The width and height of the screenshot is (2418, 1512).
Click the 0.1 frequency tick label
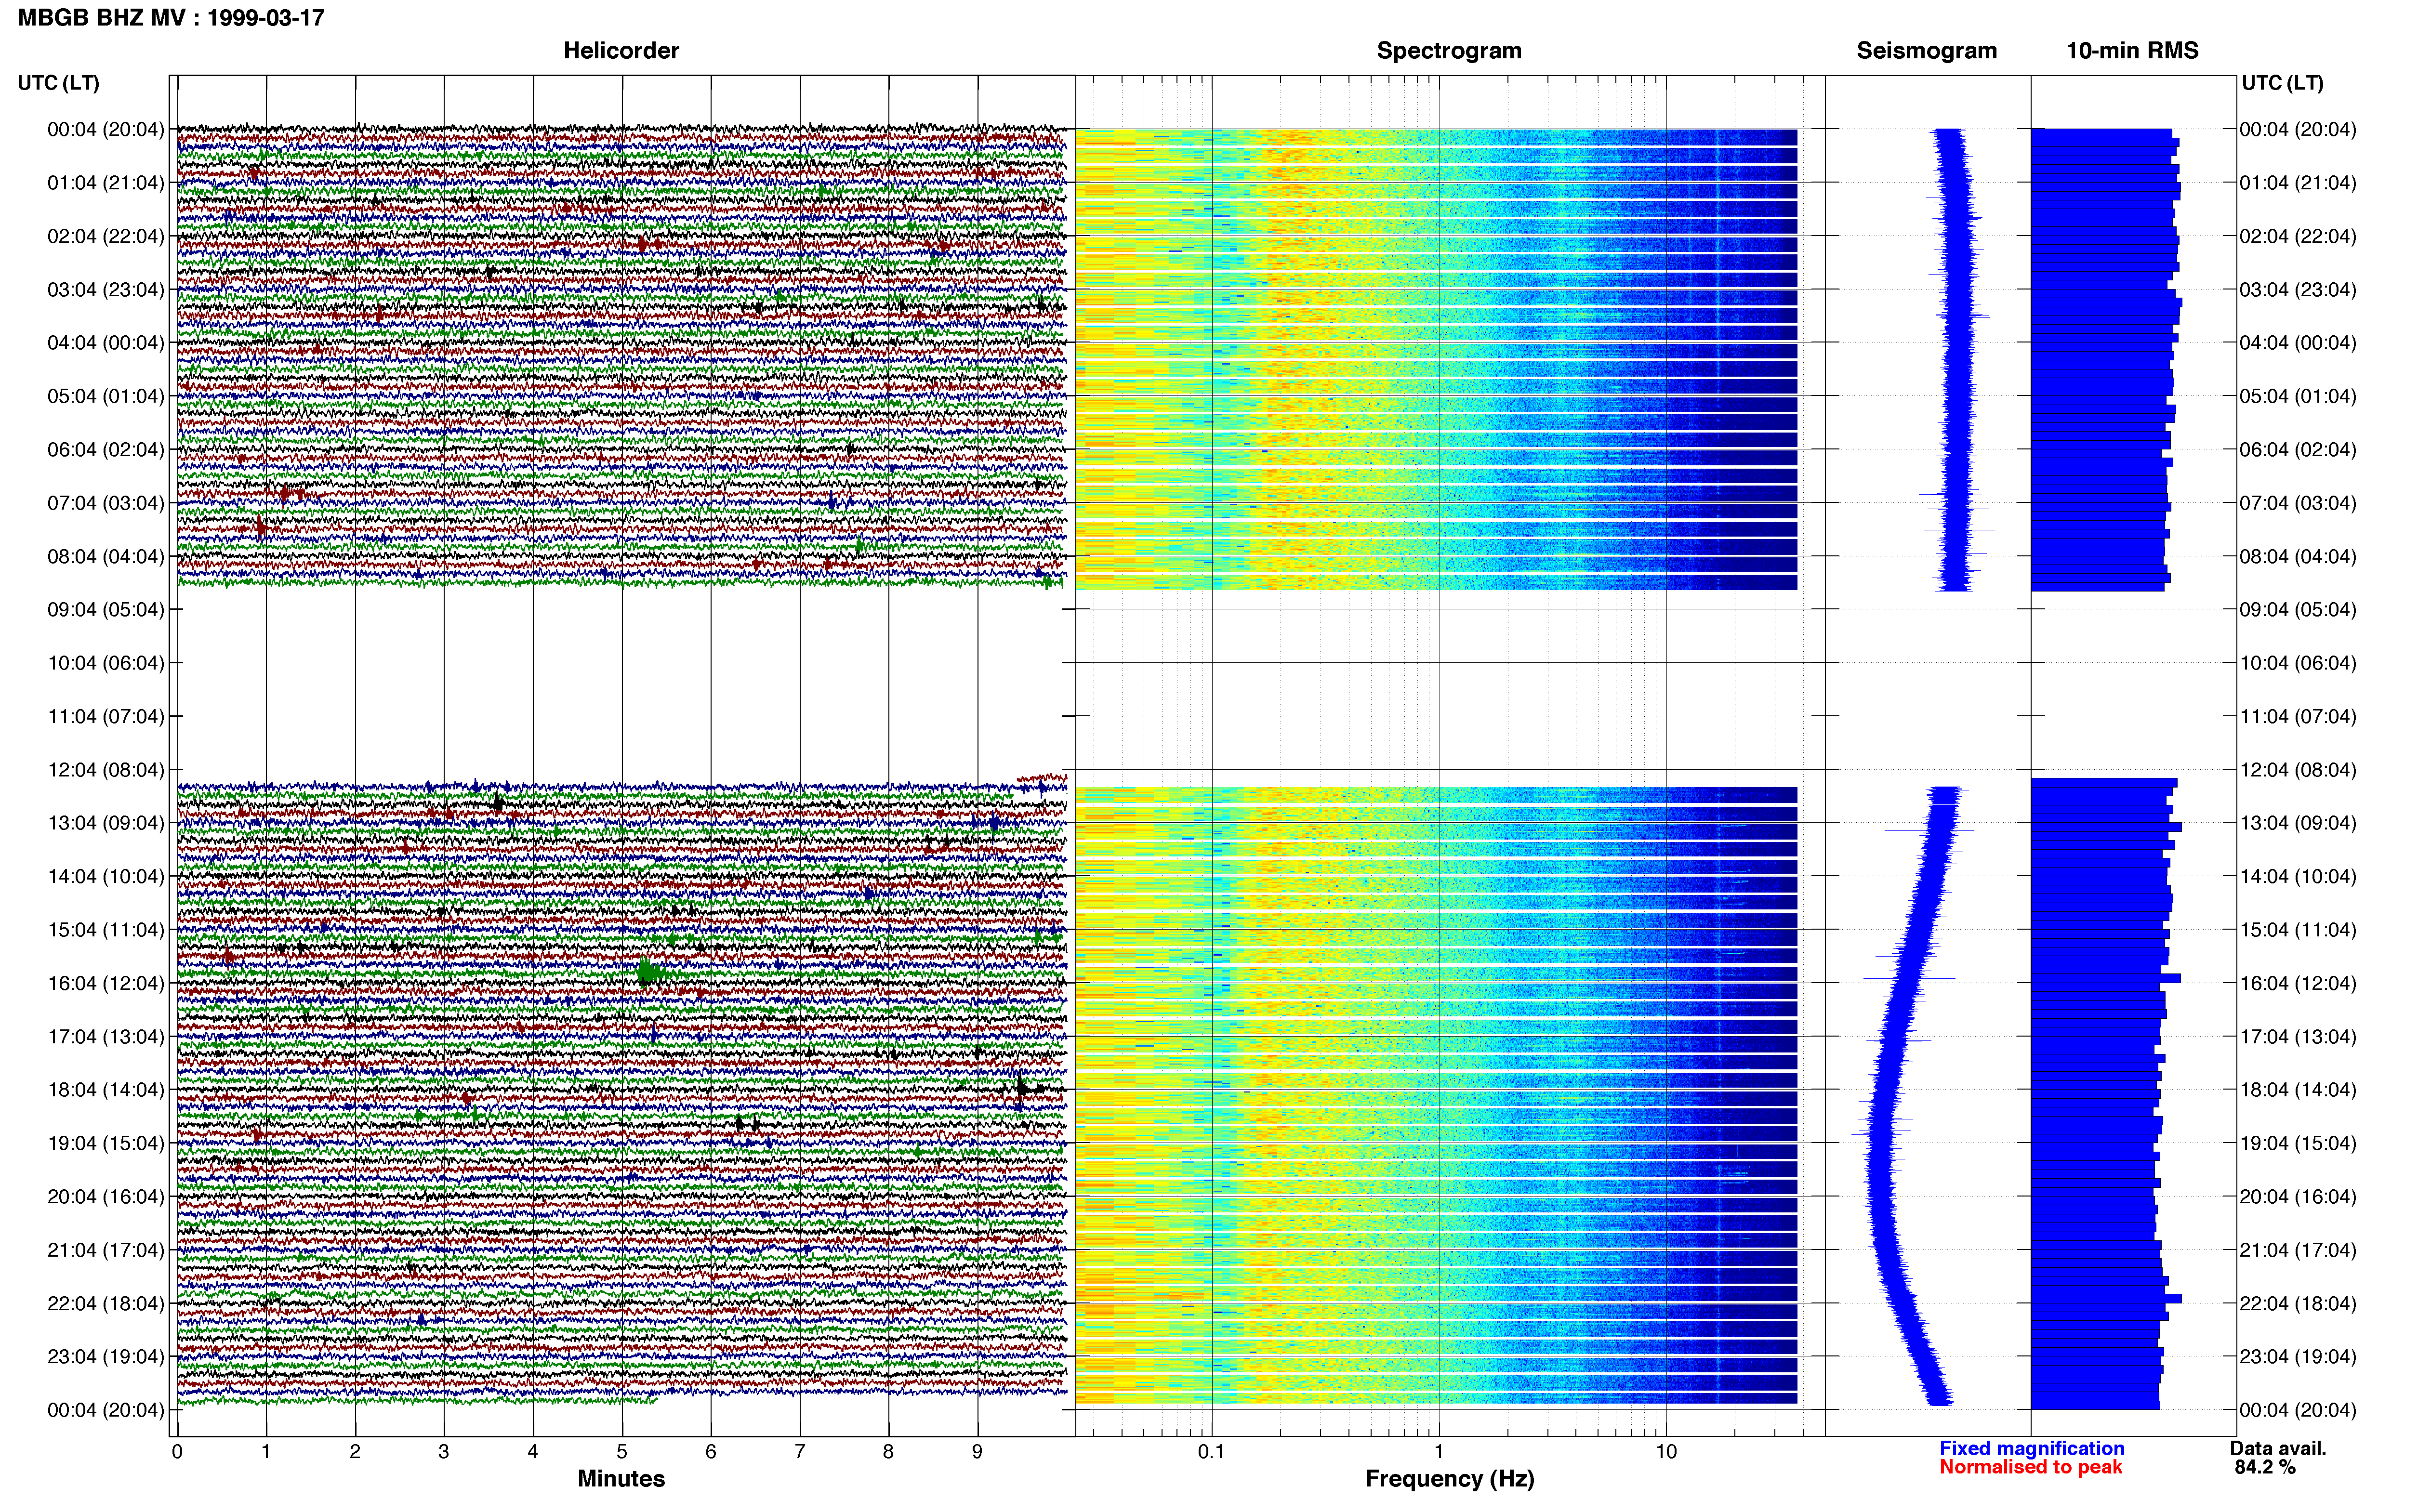pos(1211,1451)
